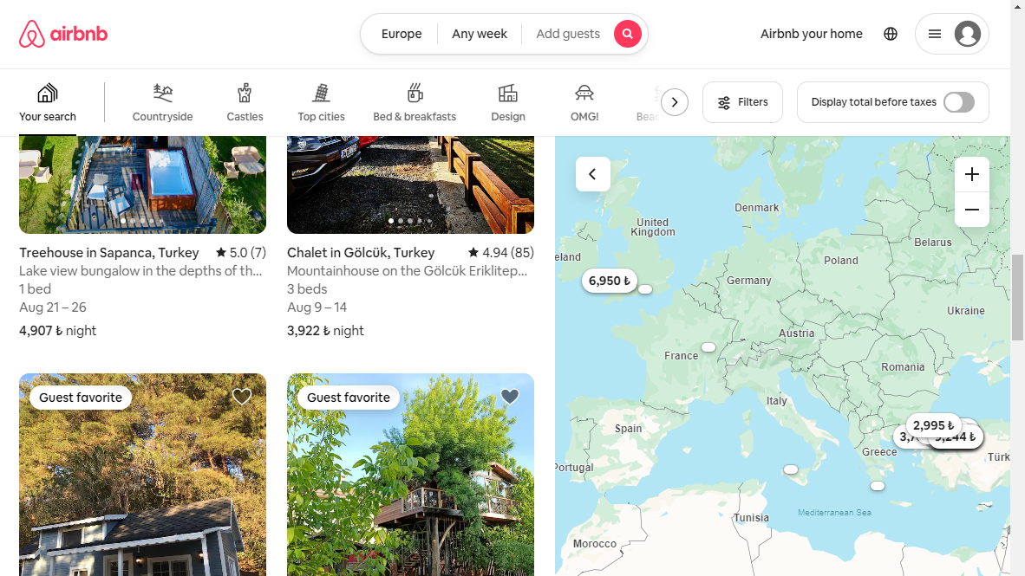The height and width of the screenshot is (576, 1025).
Task: Click the Aug 21 – 26 dates
Action: pos(52,307)
